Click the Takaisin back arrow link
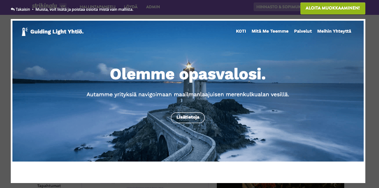Screen dimensions: 379x188 pos(20,10)
